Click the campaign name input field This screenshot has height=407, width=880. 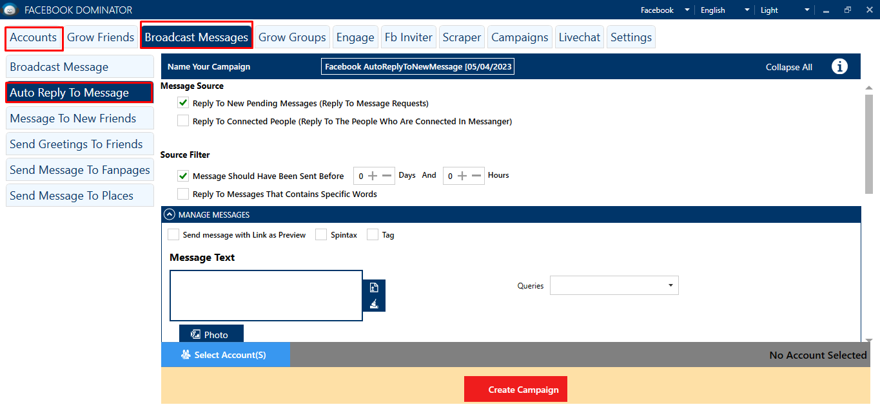(418, 67)
